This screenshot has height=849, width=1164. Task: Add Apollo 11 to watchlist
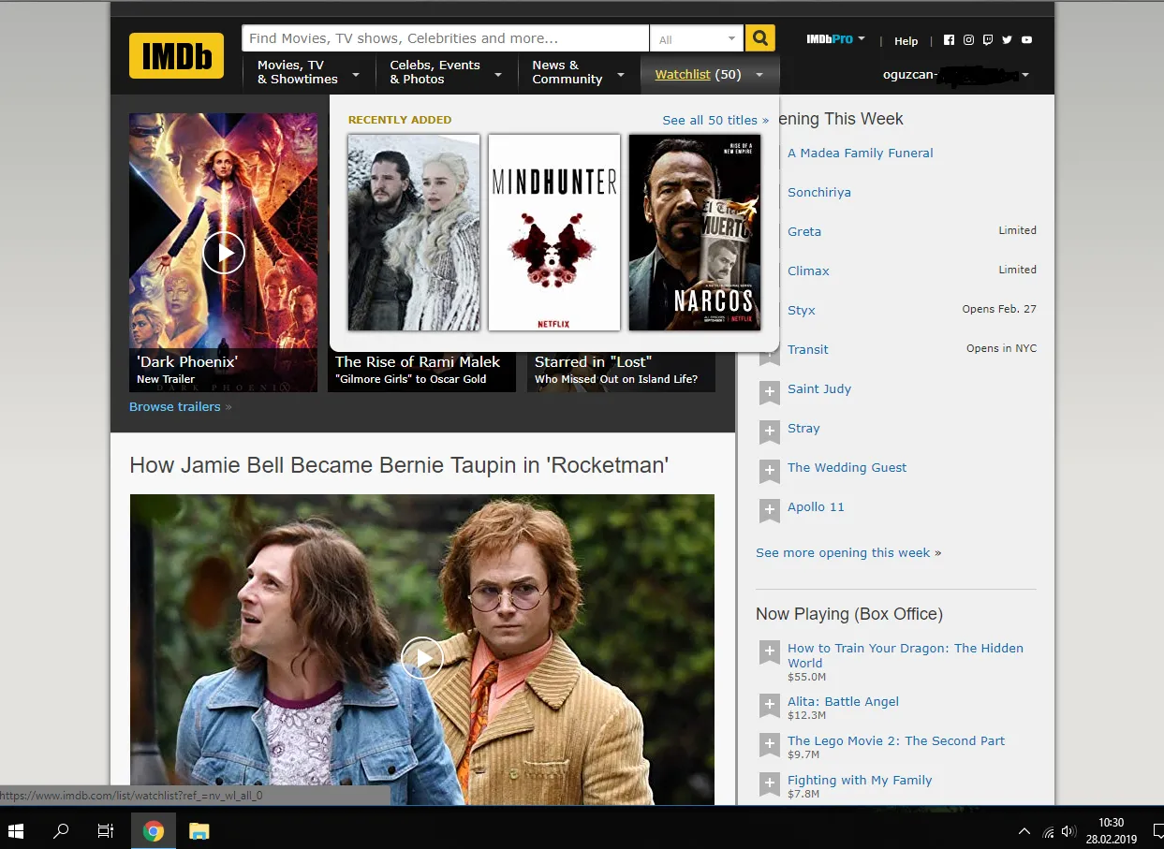(x=769, y=510)
